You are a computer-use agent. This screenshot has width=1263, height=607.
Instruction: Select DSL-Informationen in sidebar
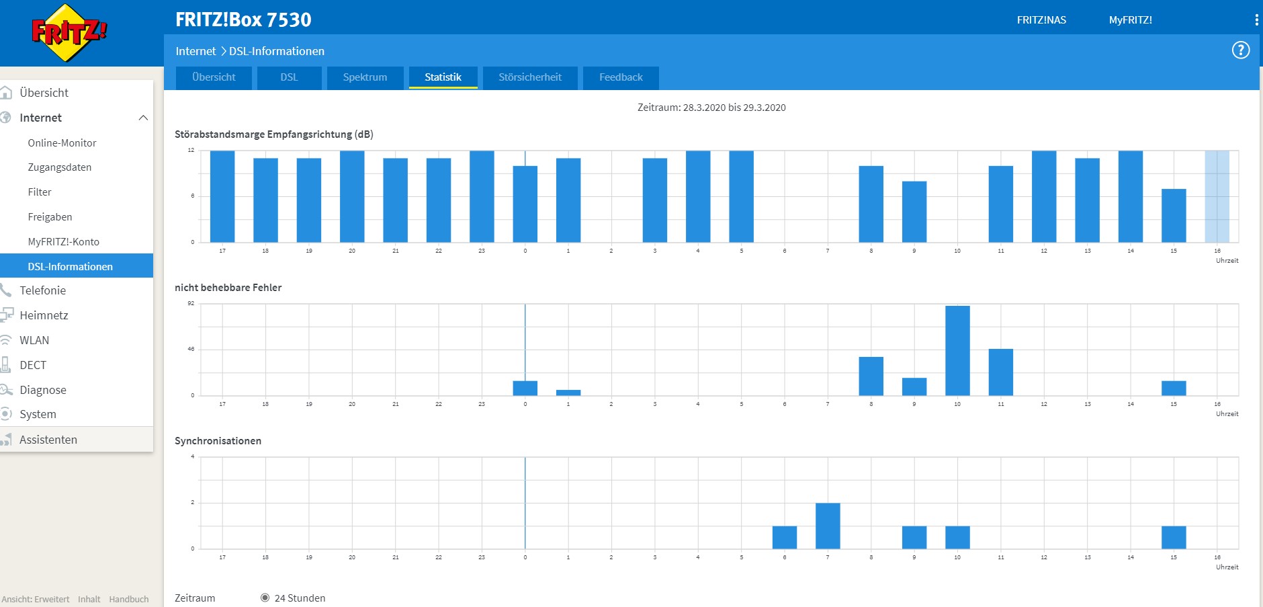coord(77,266)
